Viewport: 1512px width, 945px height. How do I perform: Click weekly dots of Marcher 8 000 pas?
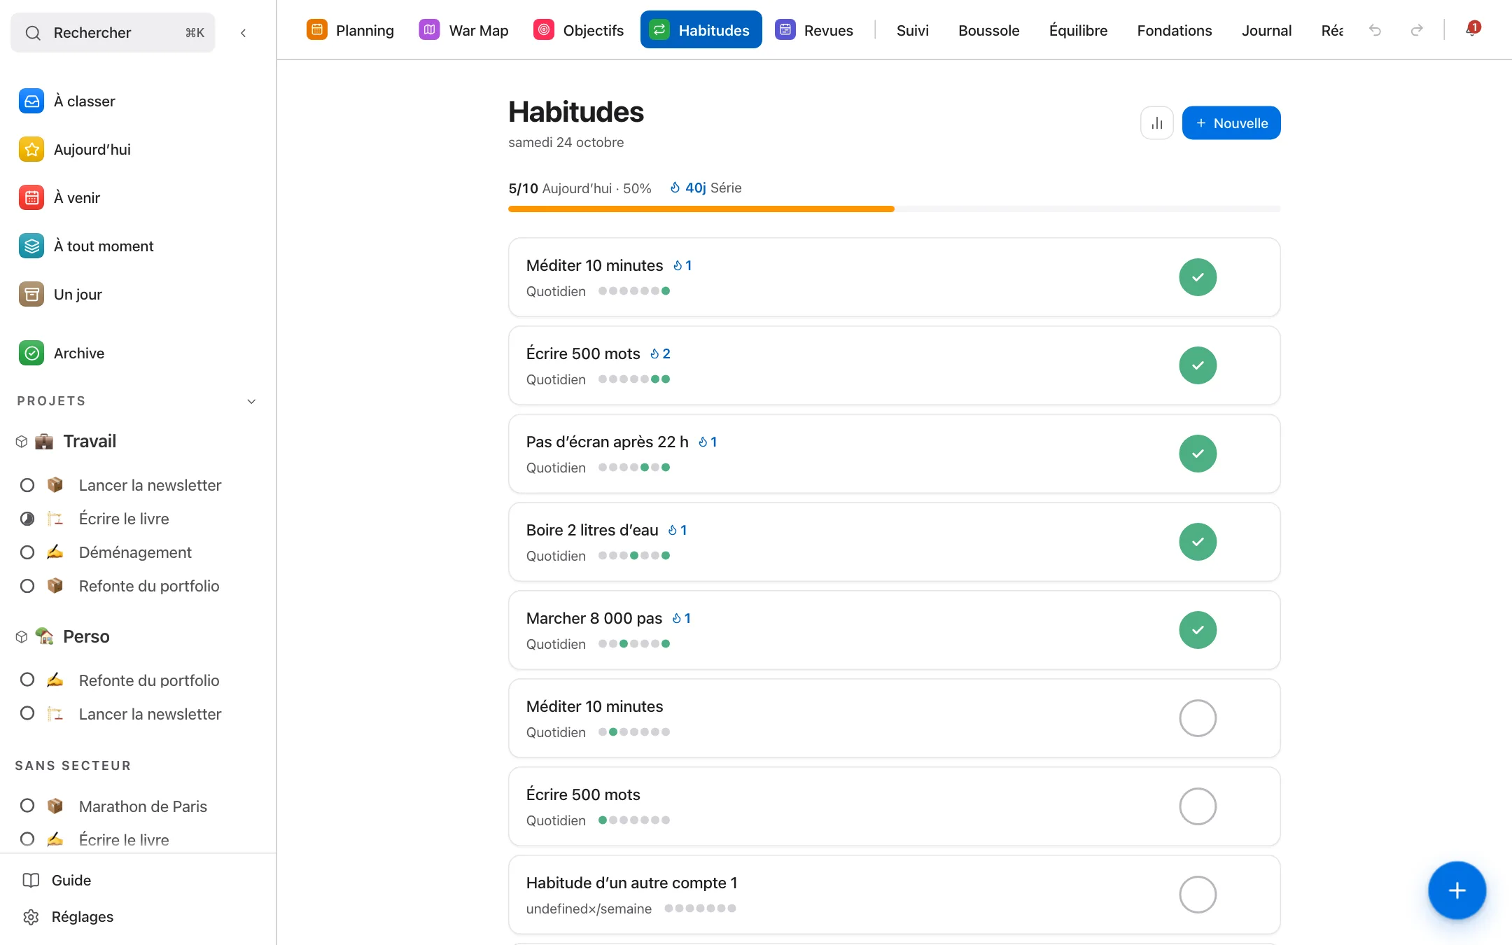tap(634, 644)
